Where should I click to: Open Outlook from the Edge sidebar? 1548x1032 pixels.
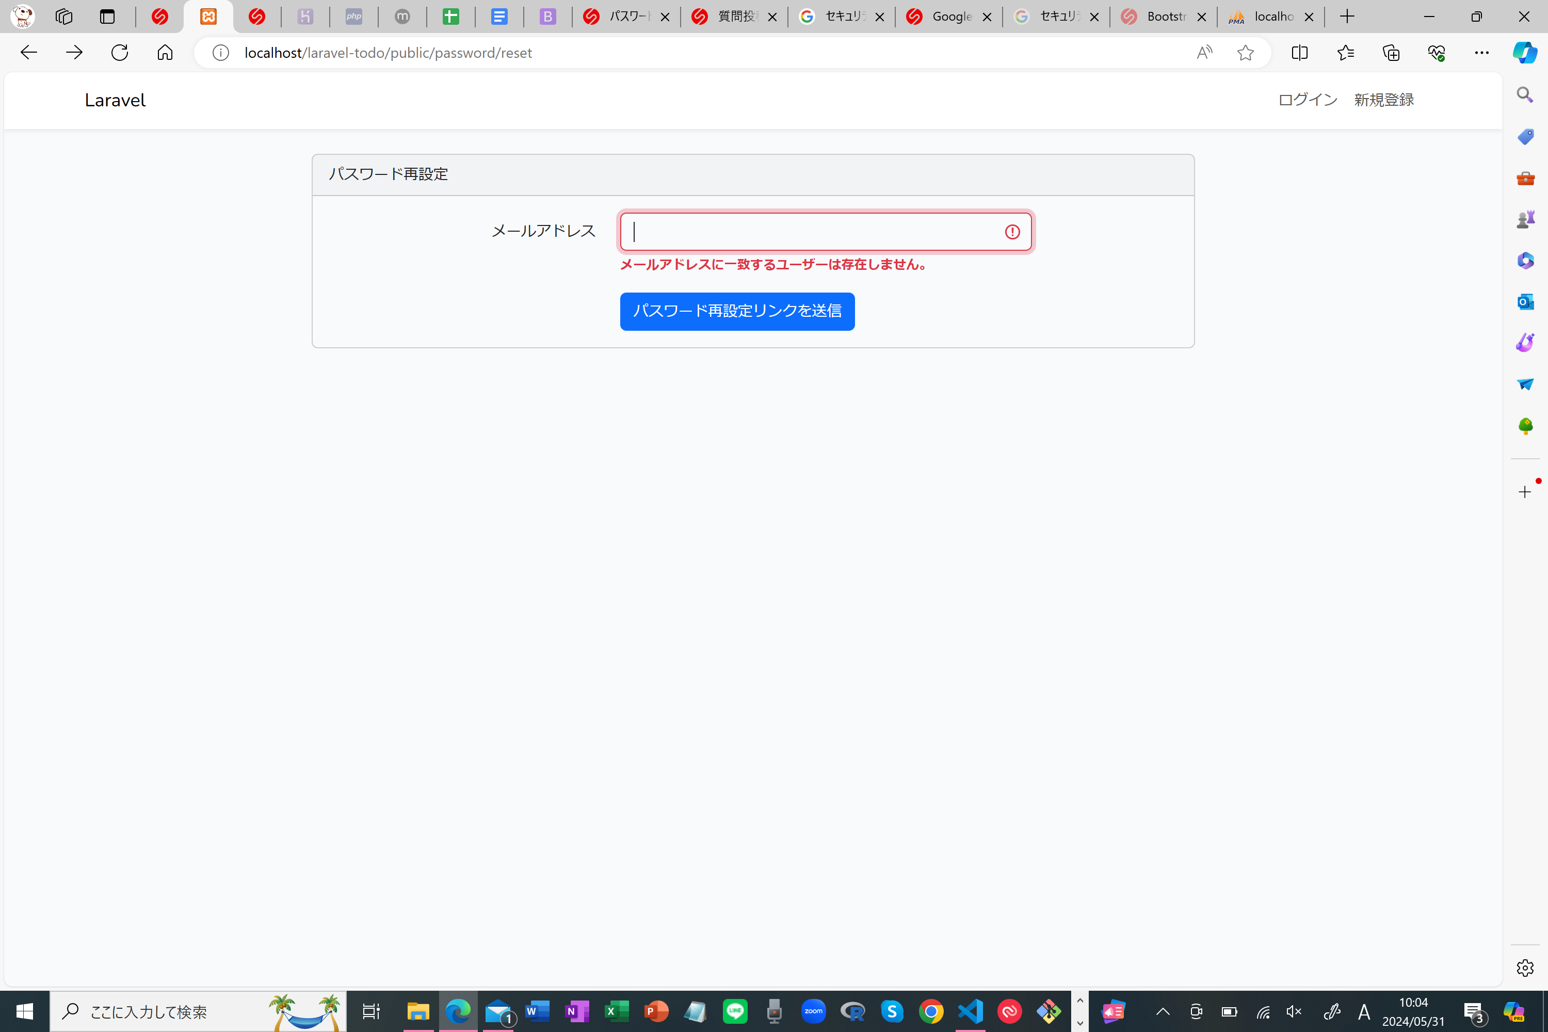[x=1524, y=301]
